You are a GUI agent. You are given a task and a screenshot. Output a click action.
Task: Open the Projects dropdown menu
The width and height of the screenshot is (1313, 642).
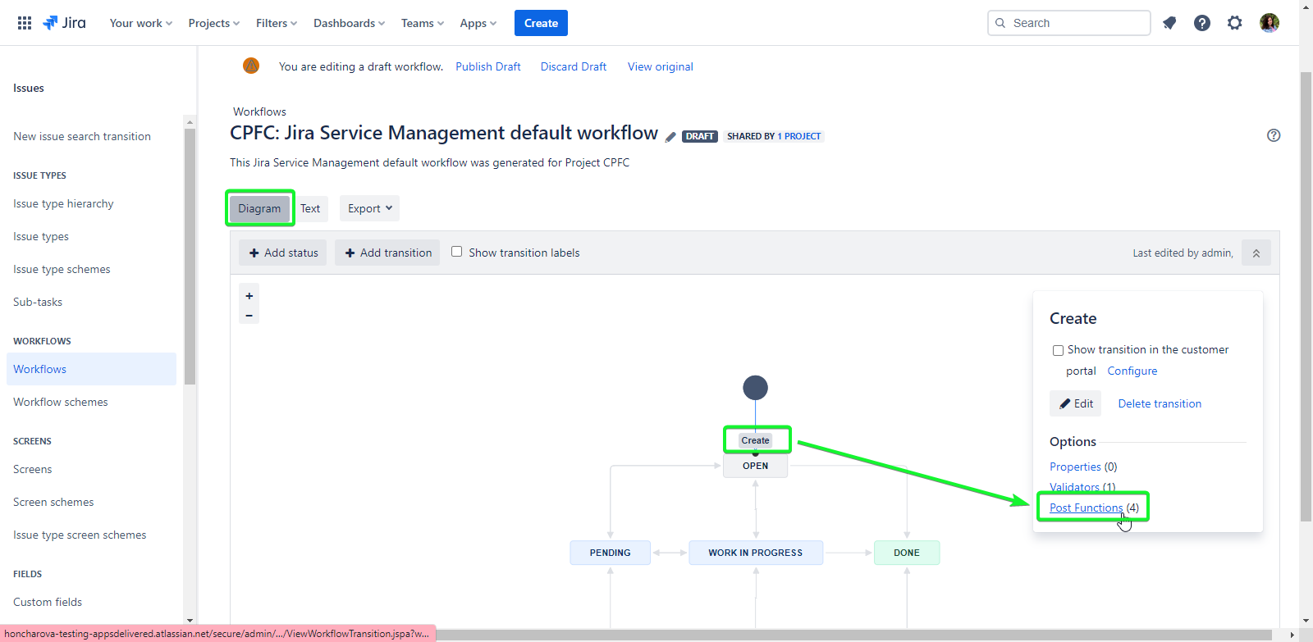(x=213, y=23)
